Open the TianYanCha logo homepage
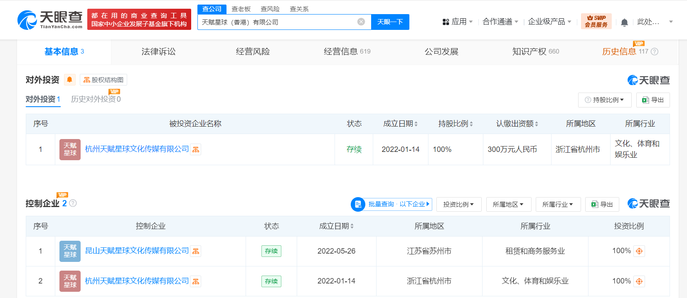Image resolution: width=687 pixels, height=298 pixels. (x=50, y=20)
